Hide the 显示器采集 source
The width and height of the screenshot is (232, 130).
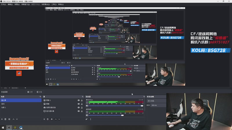(79, 111)
